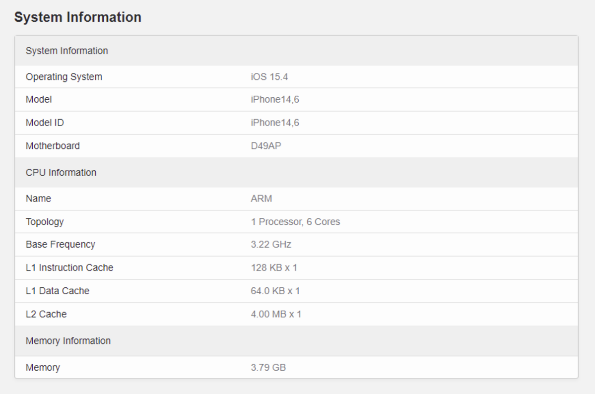Select the 'D49AP' motherboard value
Viewport: 595px width, 394px height.
(266, 146)
